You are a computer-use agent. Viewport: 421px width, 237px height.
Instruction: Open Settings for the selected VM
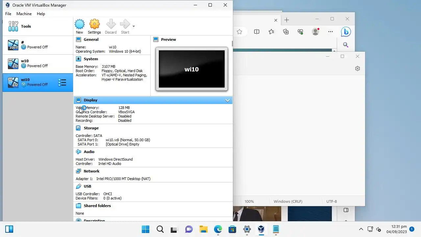tap(94, 26)
